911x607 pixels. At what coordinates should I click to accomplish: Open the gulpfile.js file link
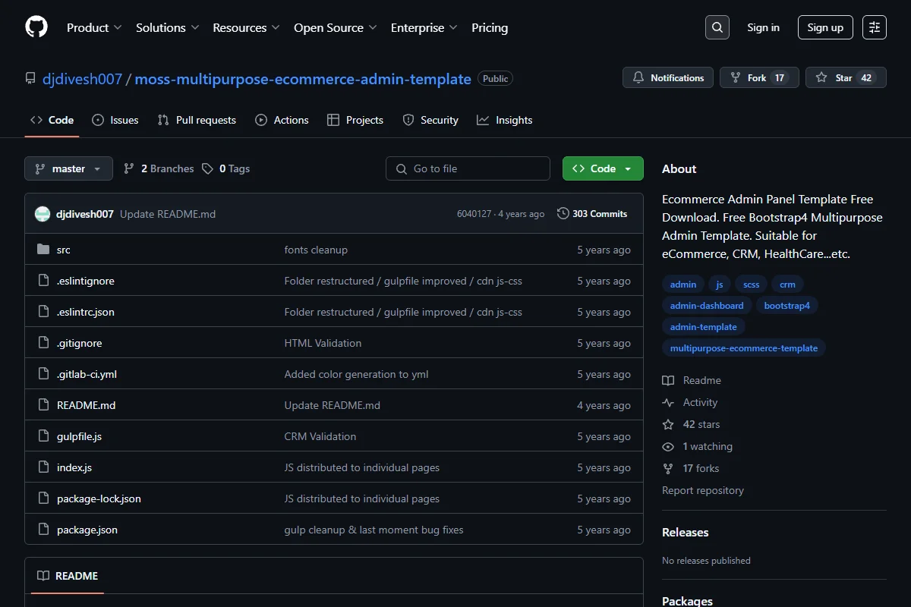tap(79, 436)
